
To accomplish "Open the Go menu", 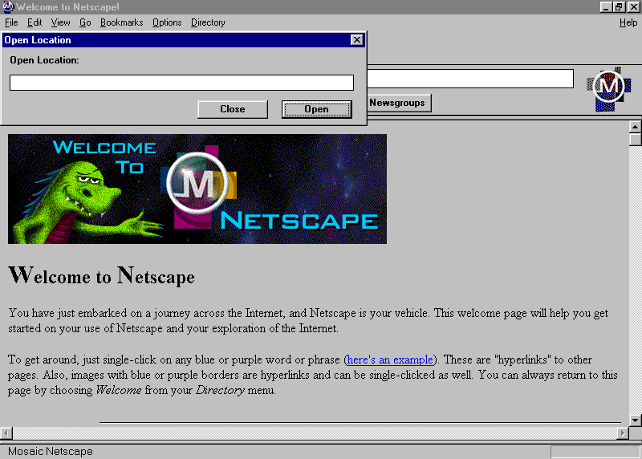I will tap(85, 22).
